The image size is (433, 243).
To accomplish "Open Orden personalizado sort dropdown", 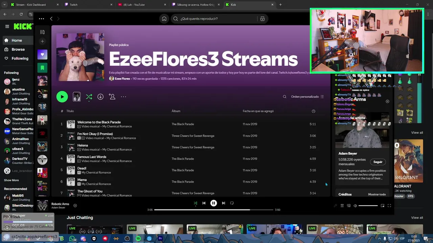I will (x=307, y=97).
